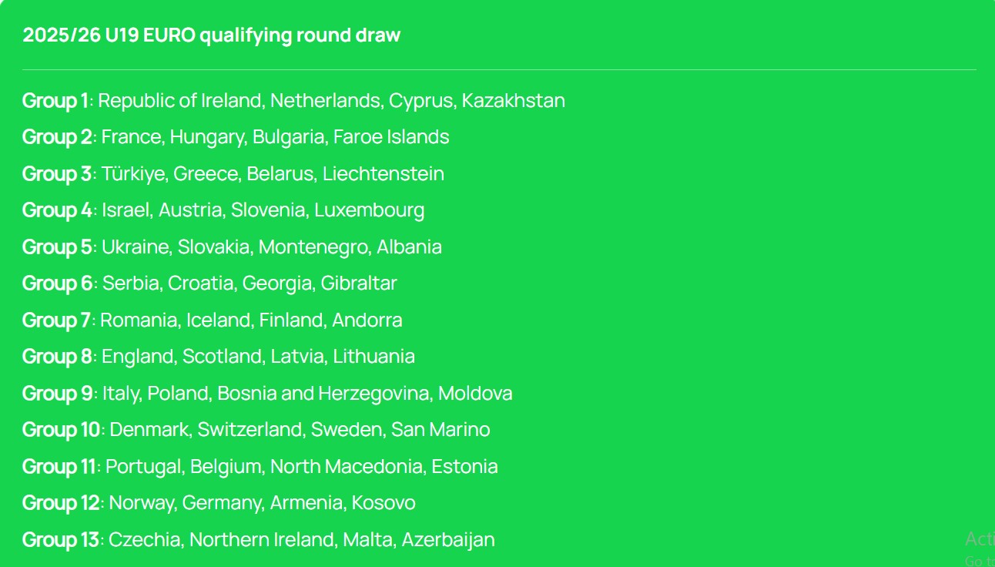The height and width of the screenshot is (567, 995).
Task: Click Northern Ireland in the Group 13 row
Action: click(262, 540)
